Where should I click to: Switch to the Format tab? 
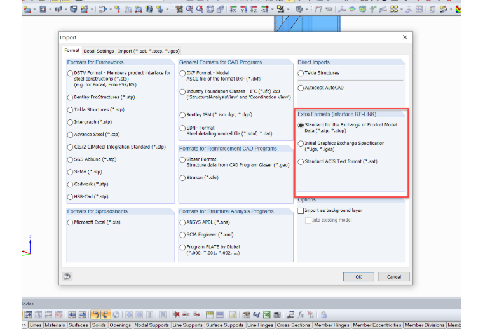[x=72, y=50]
